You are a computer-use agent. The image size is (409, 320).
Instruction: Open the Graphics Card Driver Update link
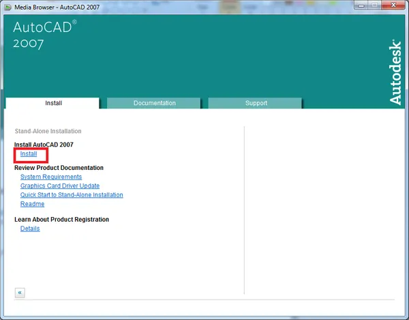point(60,186)
